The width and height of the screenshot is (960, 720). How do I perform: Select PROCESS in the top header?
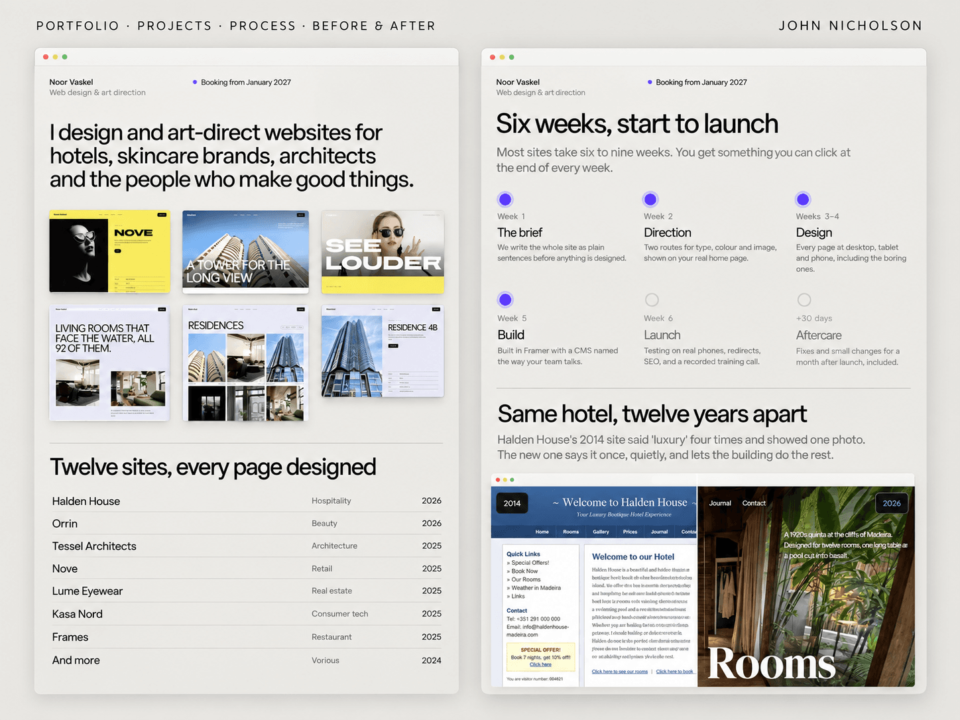(263, 26)
